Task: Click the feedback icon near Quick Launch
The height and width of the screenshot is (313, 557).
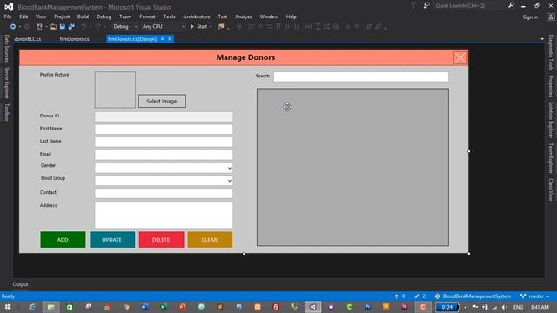Action: (426, 6)
